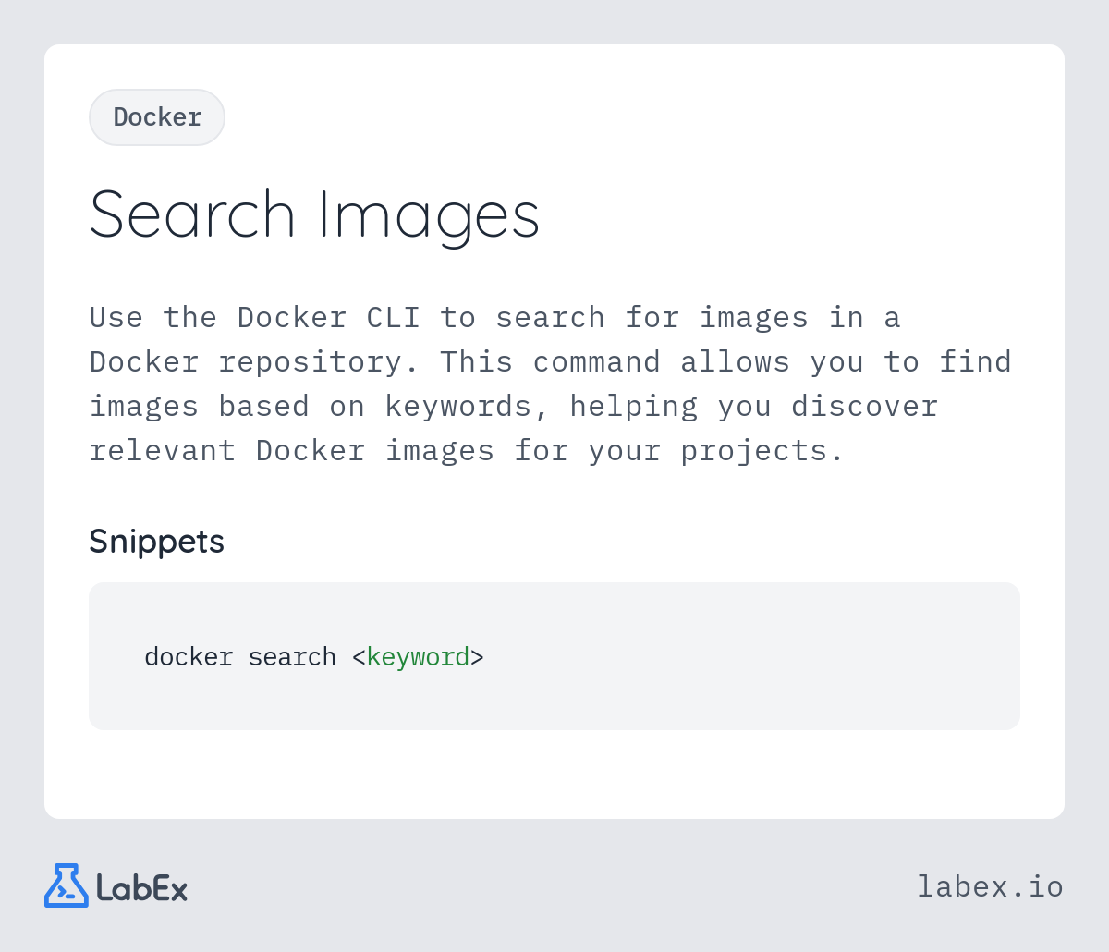Click the word Images in the title
The width and height of the screenshot is (1109, 952).
coord(428,214)
